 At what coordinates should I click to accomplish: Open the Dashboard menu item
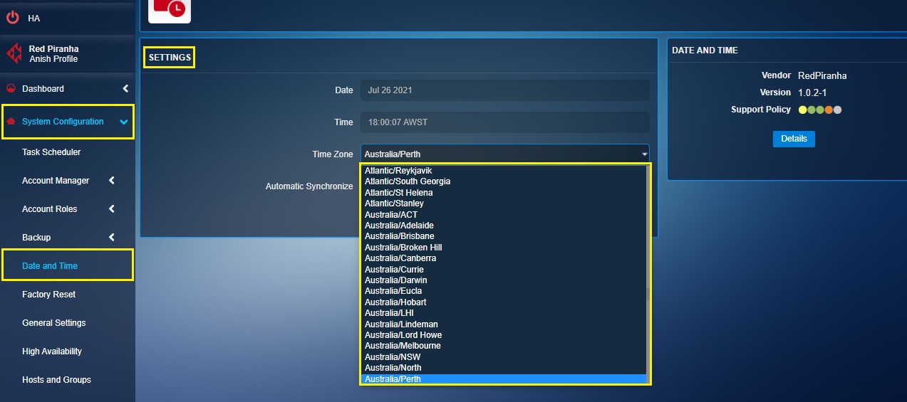tap(43, 89)
